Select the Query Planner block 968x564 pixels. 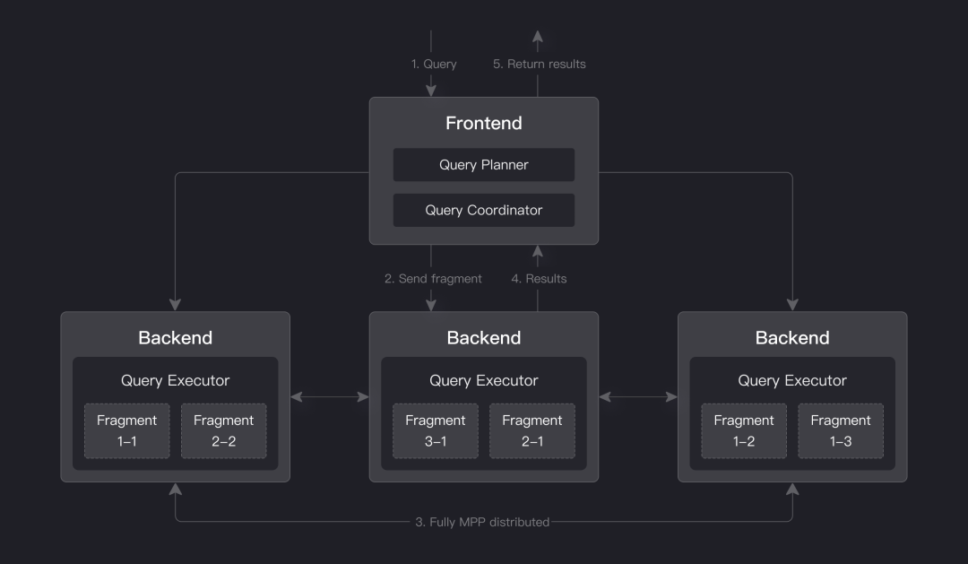pyautogui.click(x=483, y=165)
